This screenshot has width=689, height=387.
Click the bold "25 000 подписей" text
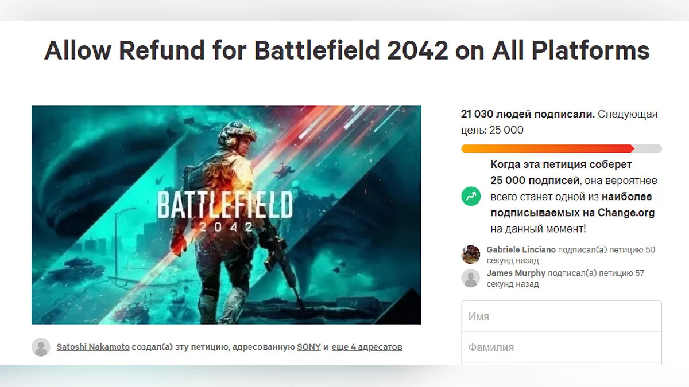[535, 181]
